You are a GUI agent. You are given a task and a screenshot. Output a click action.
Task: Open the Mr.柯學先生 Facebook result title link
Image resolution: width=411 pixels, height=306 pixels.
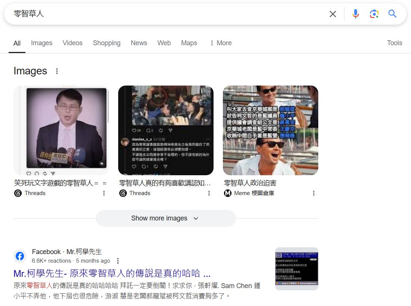112,273
